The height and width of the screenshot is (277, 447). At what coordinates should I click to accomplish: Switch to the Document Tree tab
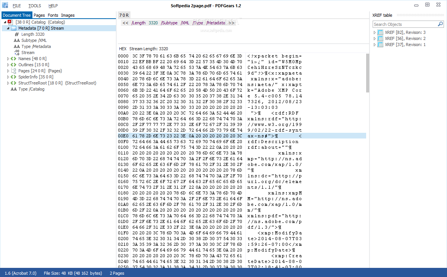pos(17,15)
